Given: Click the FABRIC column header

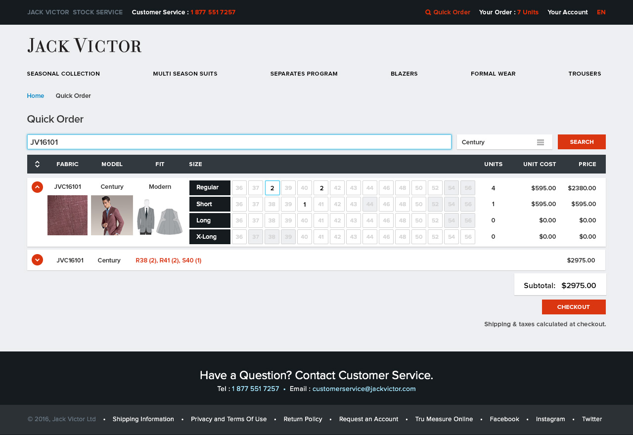Looking at the screenshot, I should 67,164.
